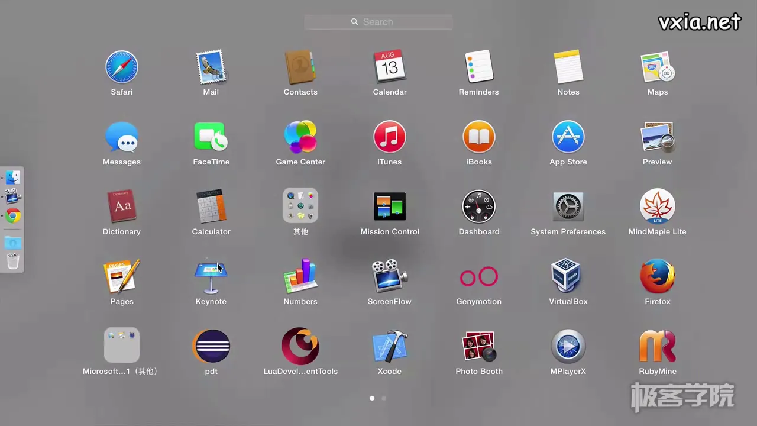Open the Trash in the Dock
Viewport: 757px width, 426px height.
click(13, 261)
